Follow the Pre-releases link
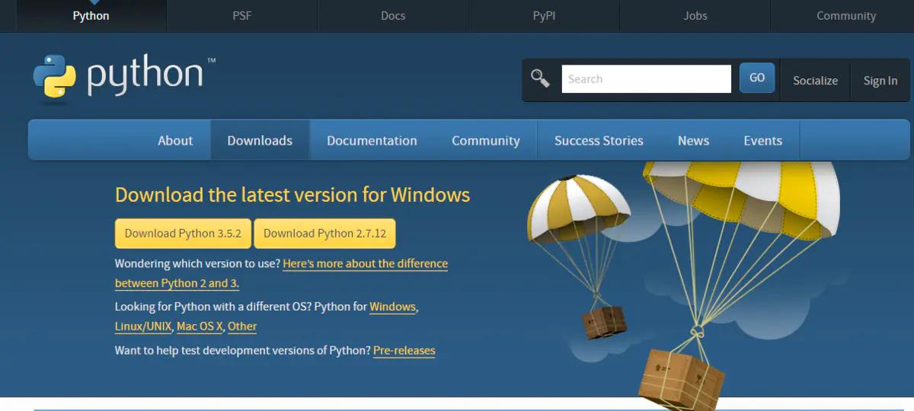The height and width of the screenshot is (411, 914). (404, 351)
